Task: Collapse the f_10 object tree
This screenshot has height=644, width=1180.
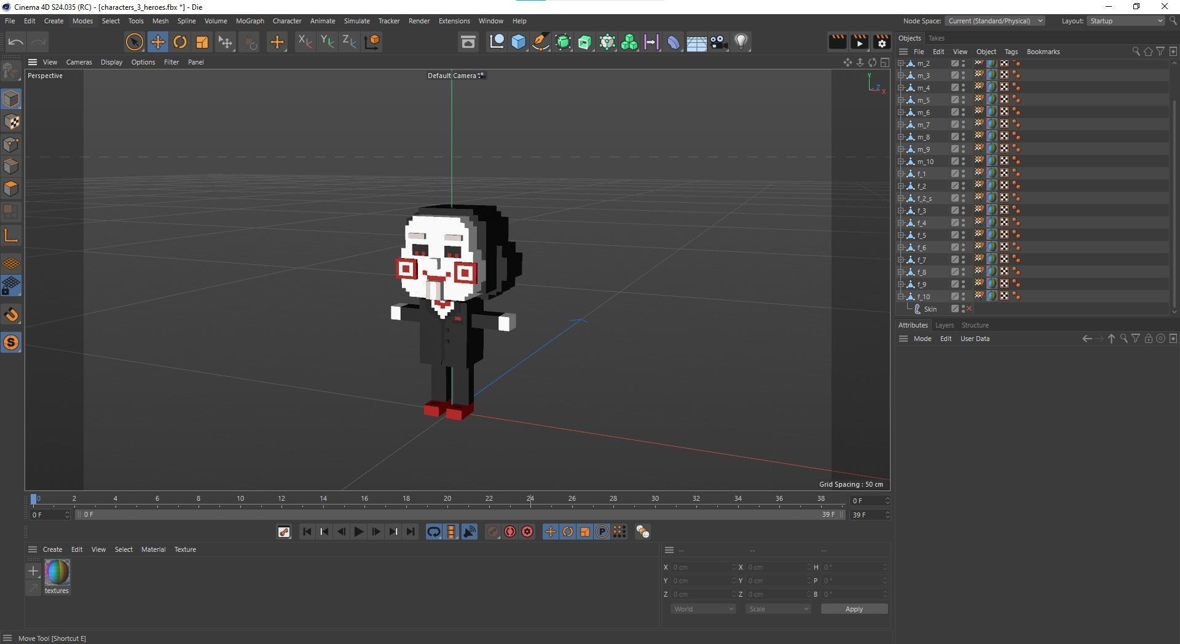Action: [x=901, y=297]
